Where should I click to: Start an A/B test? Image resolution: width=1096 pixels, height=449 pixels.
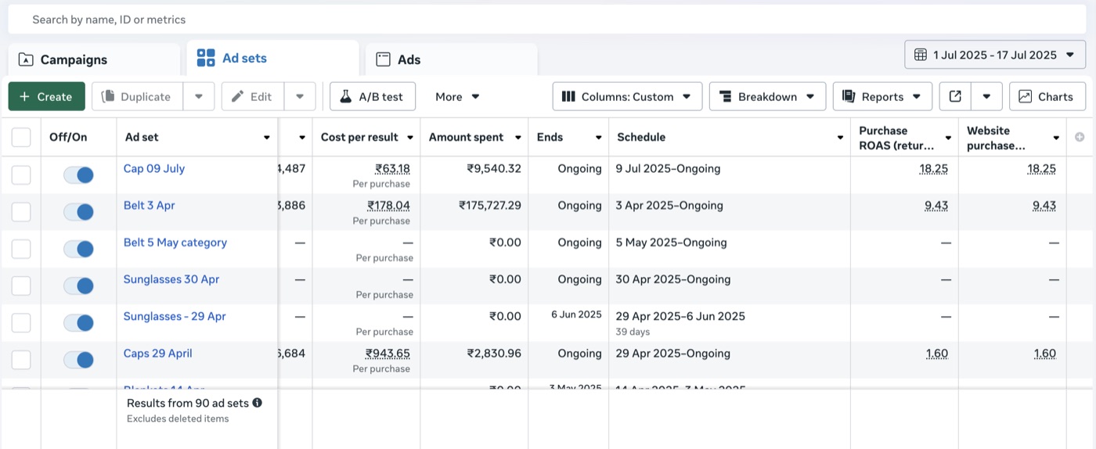373,96
